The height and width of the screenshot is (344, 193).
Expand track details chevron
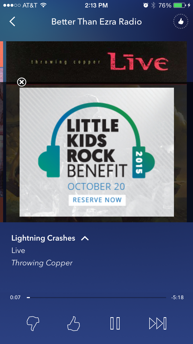[85, 239]
